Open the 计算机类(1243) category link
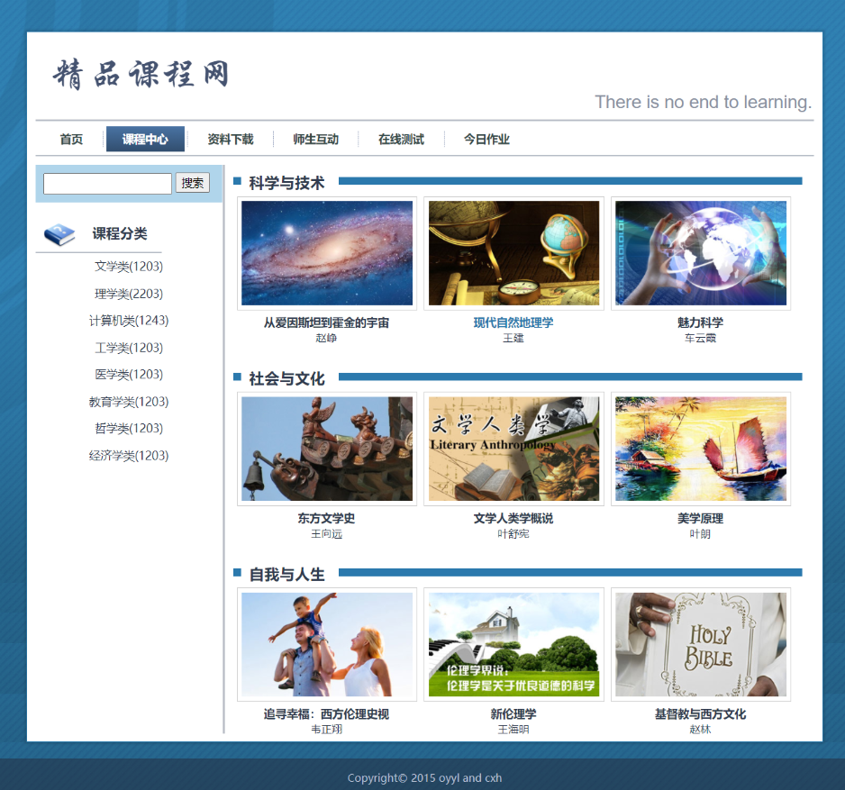Image resolution: width=845 pixels, height=790 pixels. [x=129, y=321]
